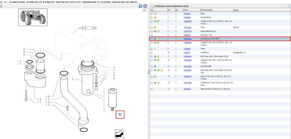Click the return arrow icon below diagram
This screenshot has width=291, height=139.
click(119, 134)
